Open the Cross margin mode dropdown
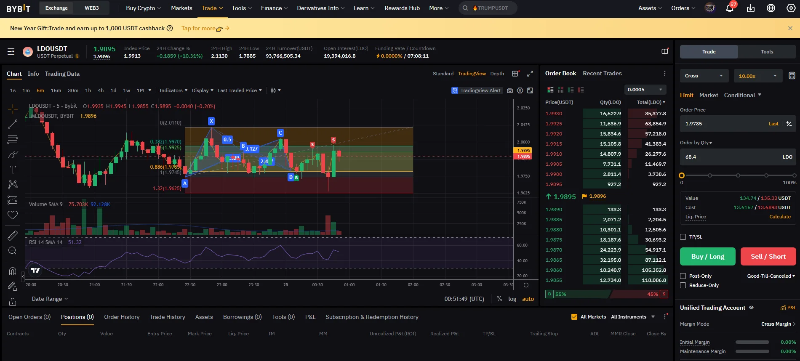 pyautogui.click(x=704, y=76)
